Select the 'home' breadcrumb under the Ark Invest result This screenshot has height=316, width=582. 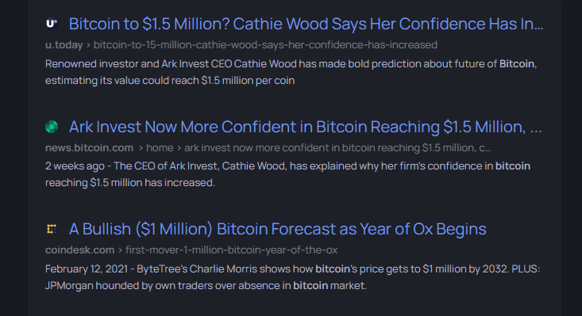pyautogui.click(x=160, y=147)
